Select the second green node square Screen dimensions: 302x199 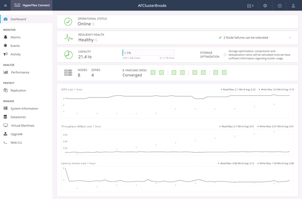(x=162, y=72)
